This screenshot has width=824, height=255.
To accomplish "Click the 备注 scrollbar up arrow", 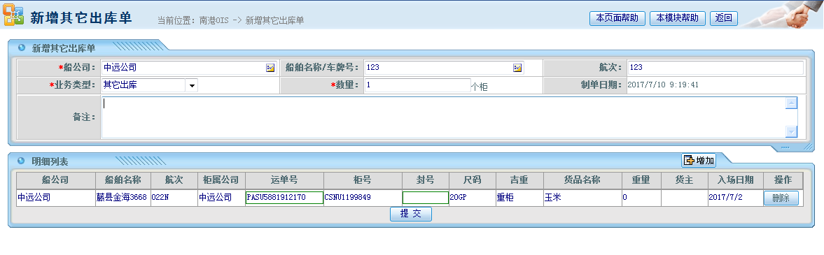I will point(791,103).
